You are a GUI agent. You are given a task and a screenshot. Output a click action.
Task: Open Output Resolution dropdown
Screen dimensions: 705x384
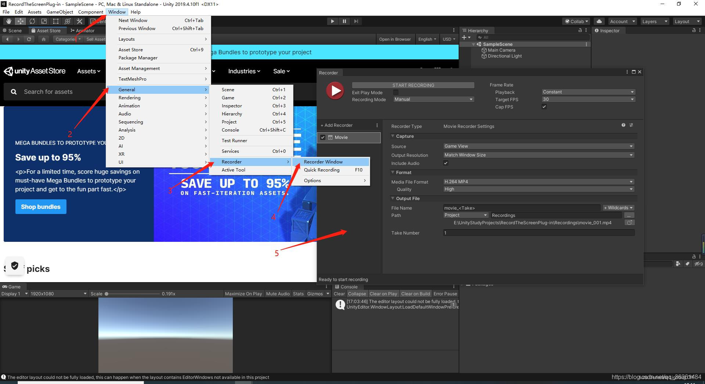click(x=539, y=155)
